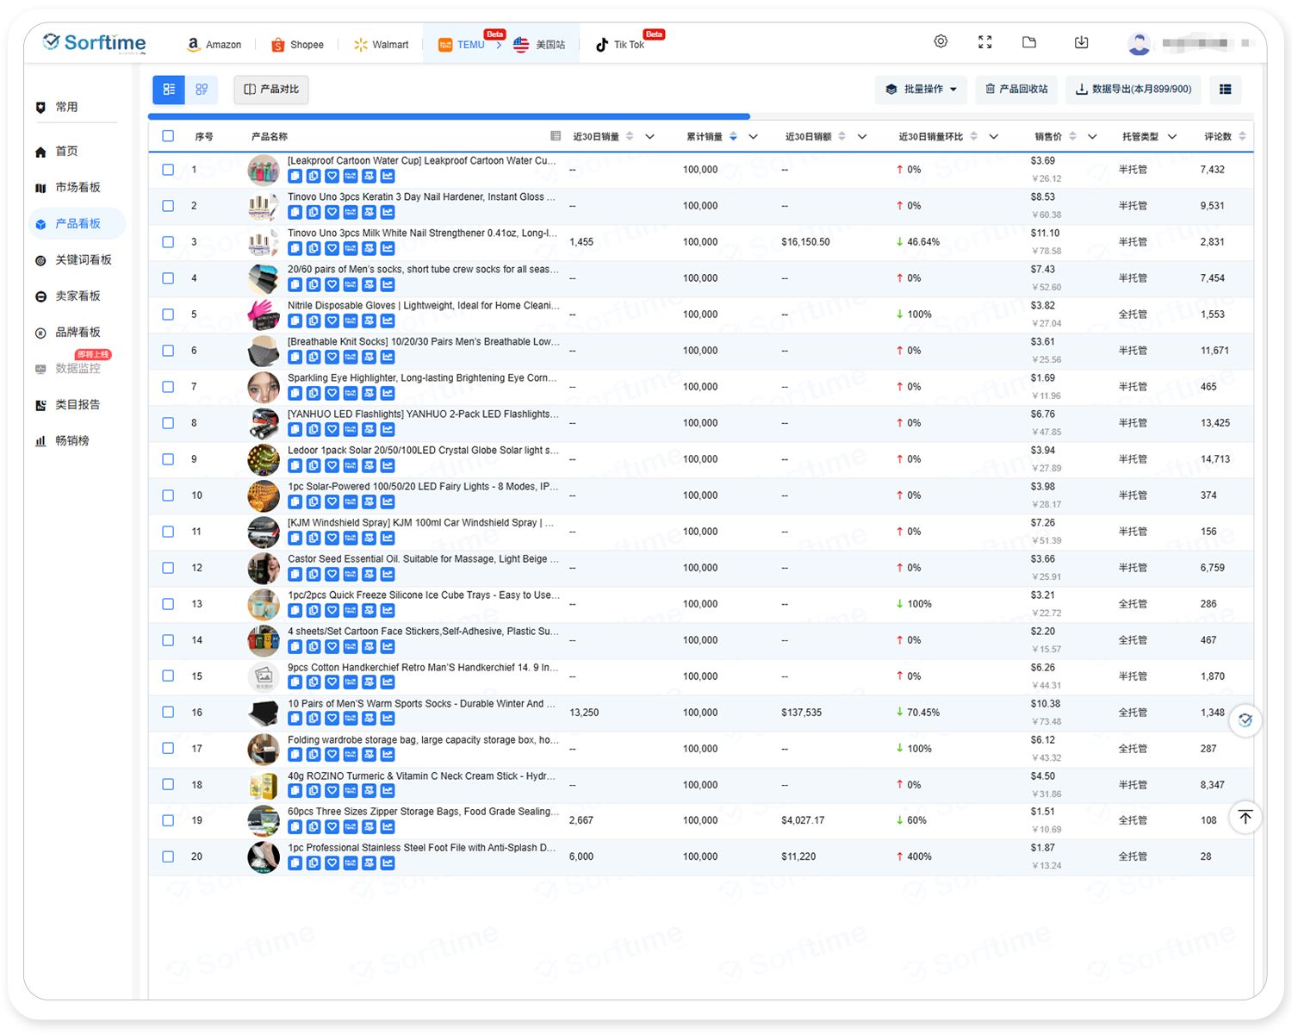The image size is (1292, 1034).
Task: Switch to grid card view icon
Action: 202,90
